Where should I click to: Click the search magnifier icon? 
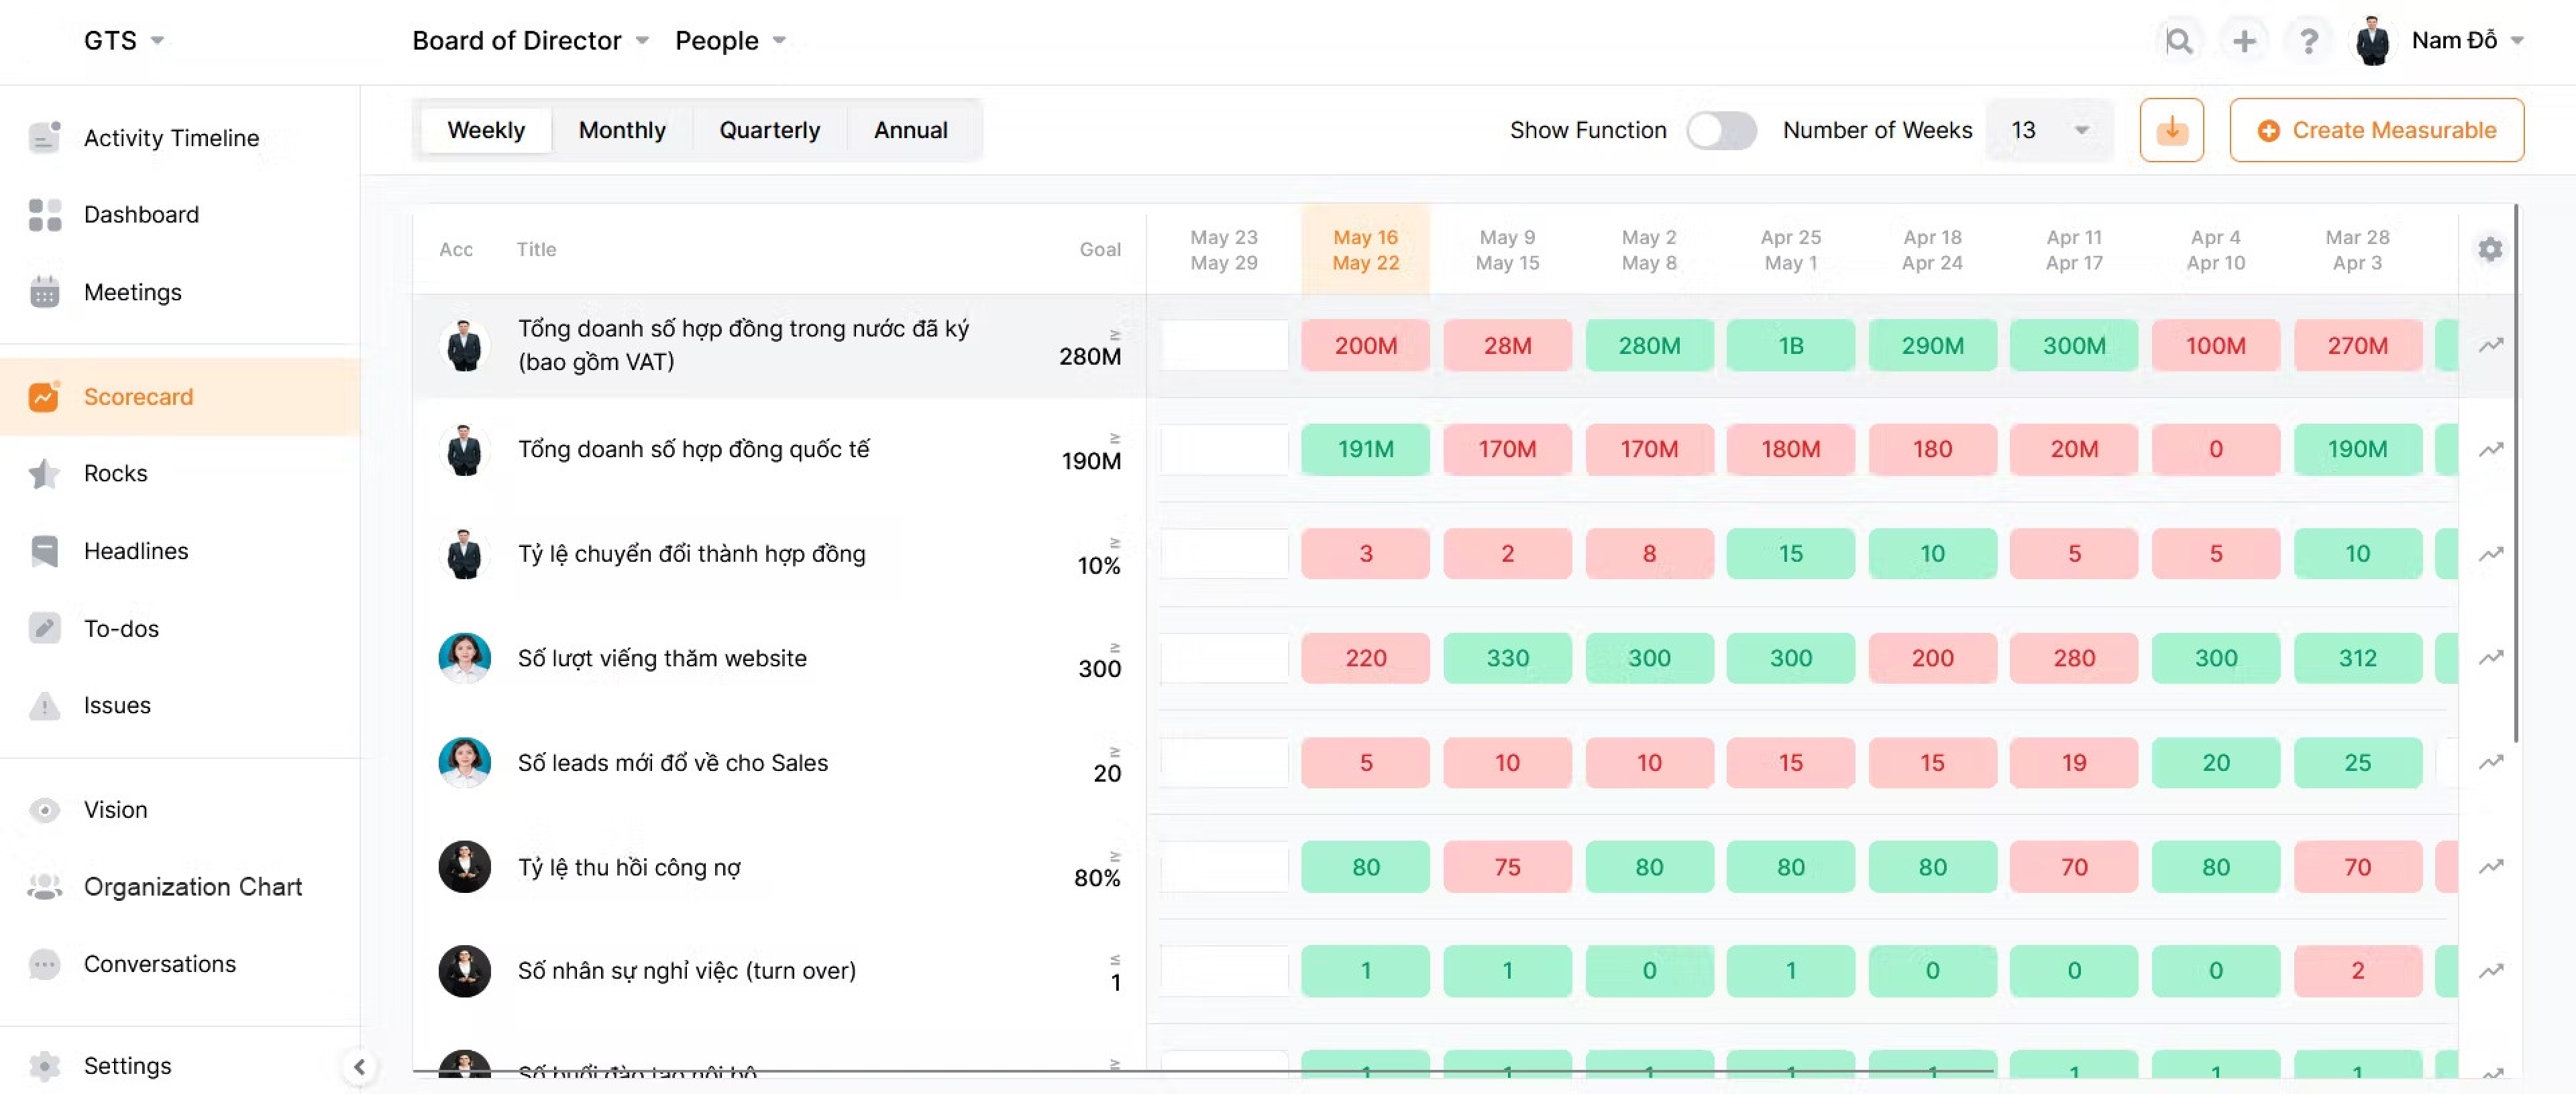coord(2179,41)
